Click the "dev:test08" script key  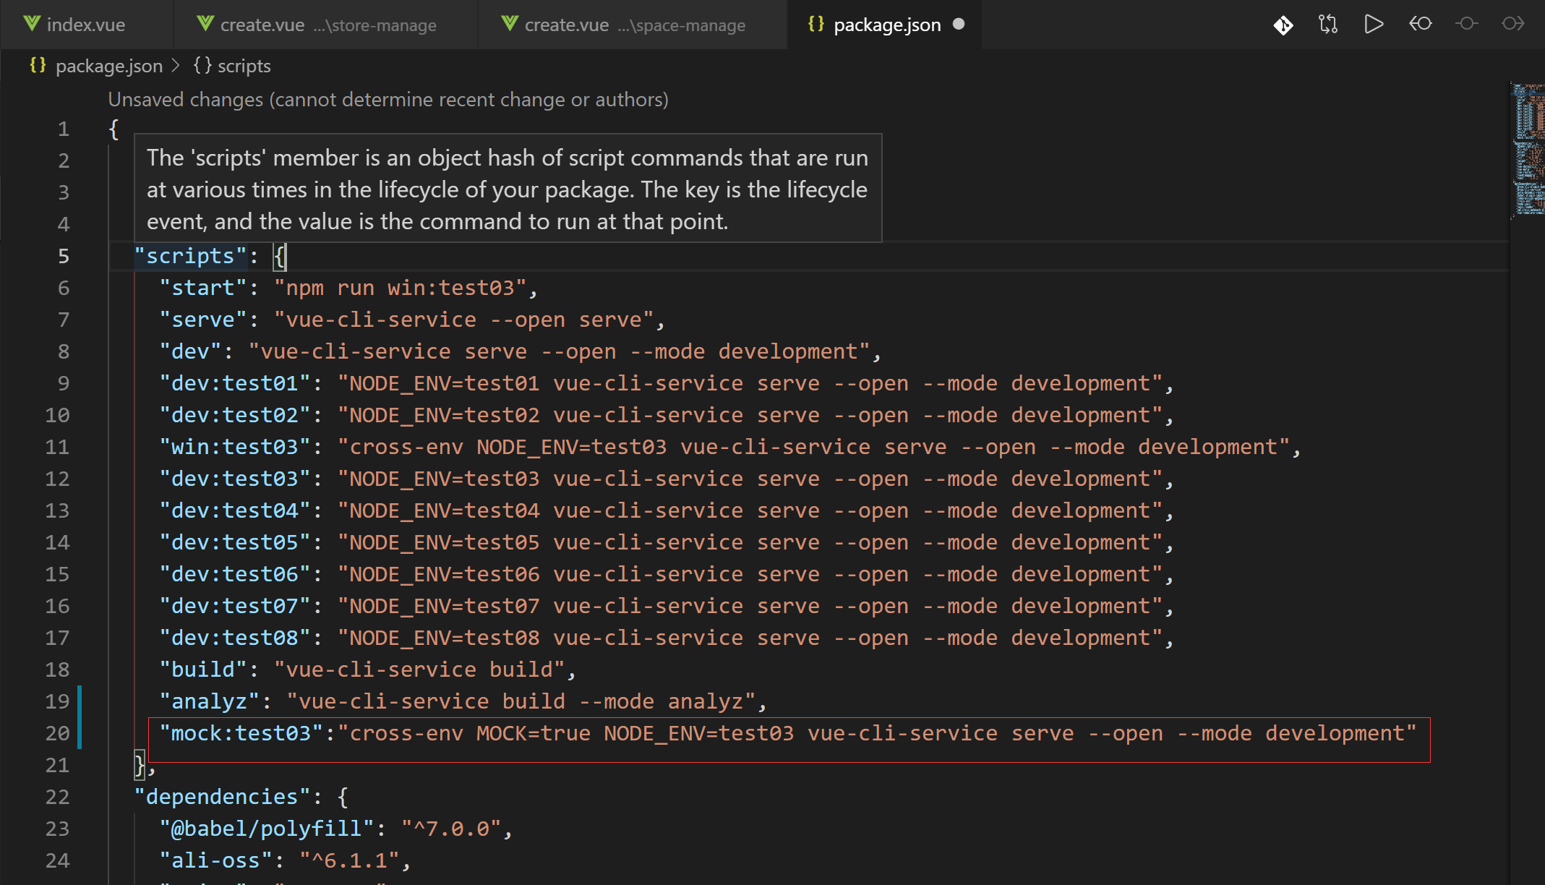click(235, 638)
